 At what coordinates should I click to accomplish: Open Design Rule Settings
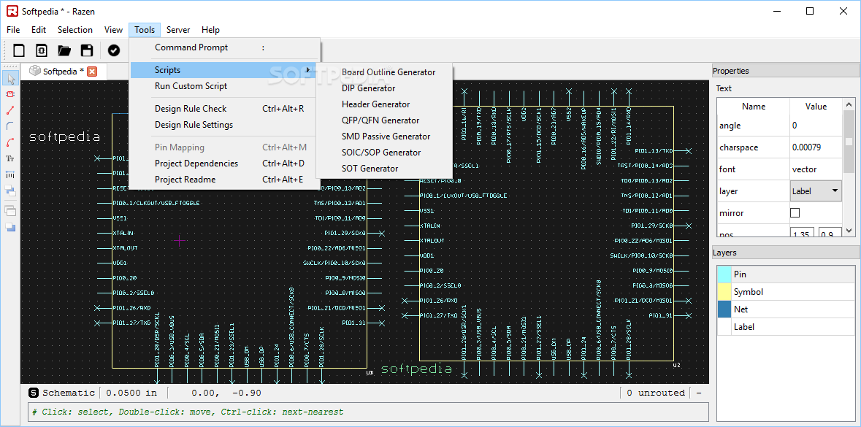[225, 125]
